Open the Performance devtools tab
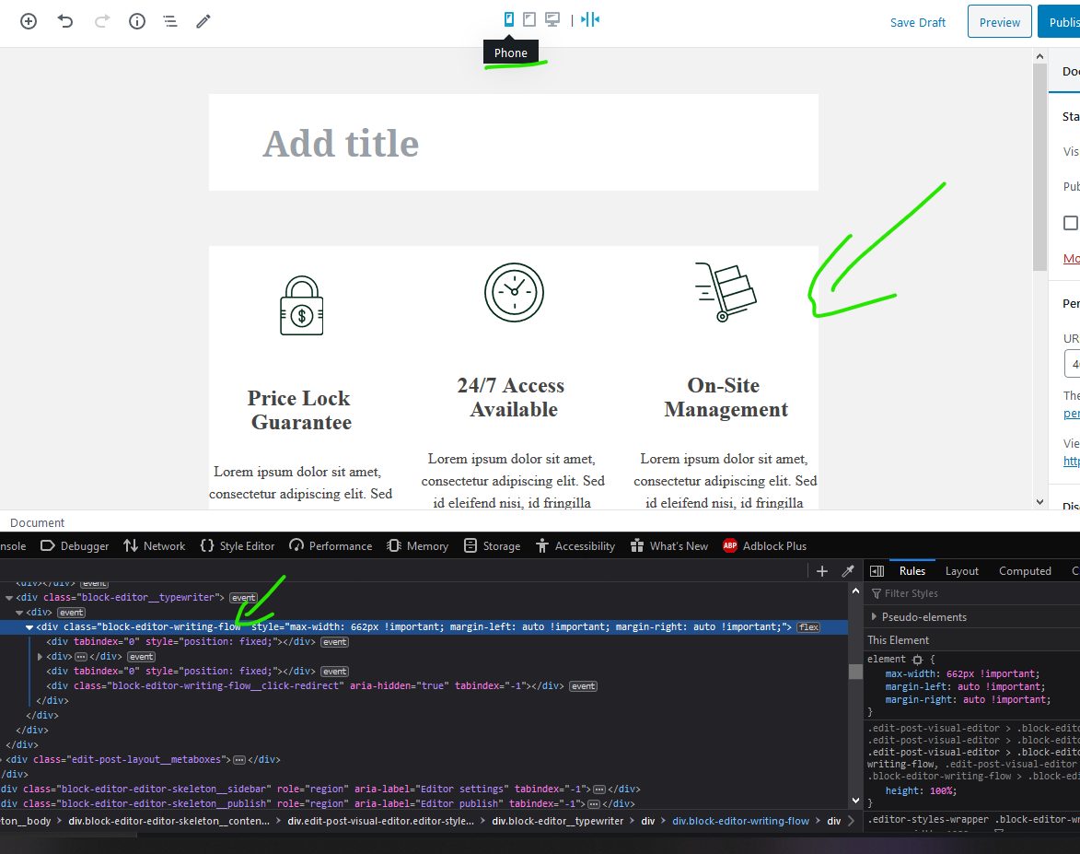 [330, 546]
